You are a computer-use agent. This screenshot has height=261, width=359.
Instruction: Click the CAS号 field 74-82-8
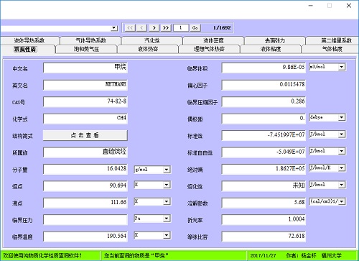click(x=85, y=101)
